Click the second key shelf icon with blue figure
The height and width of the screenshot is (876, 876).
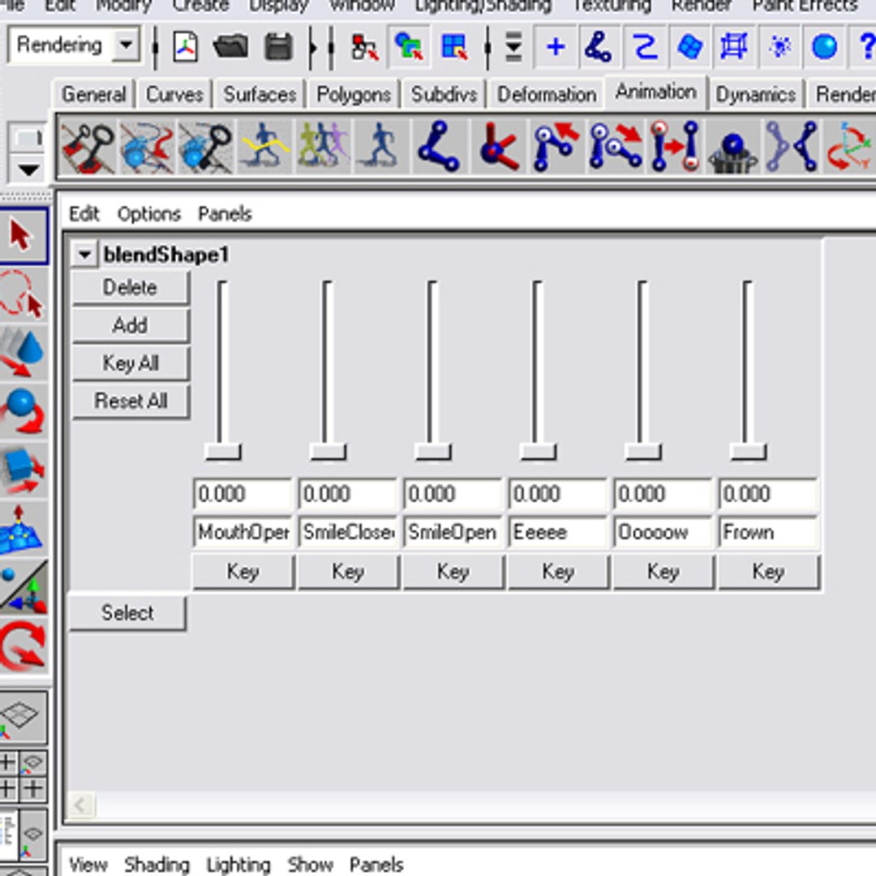coord(147,148)
